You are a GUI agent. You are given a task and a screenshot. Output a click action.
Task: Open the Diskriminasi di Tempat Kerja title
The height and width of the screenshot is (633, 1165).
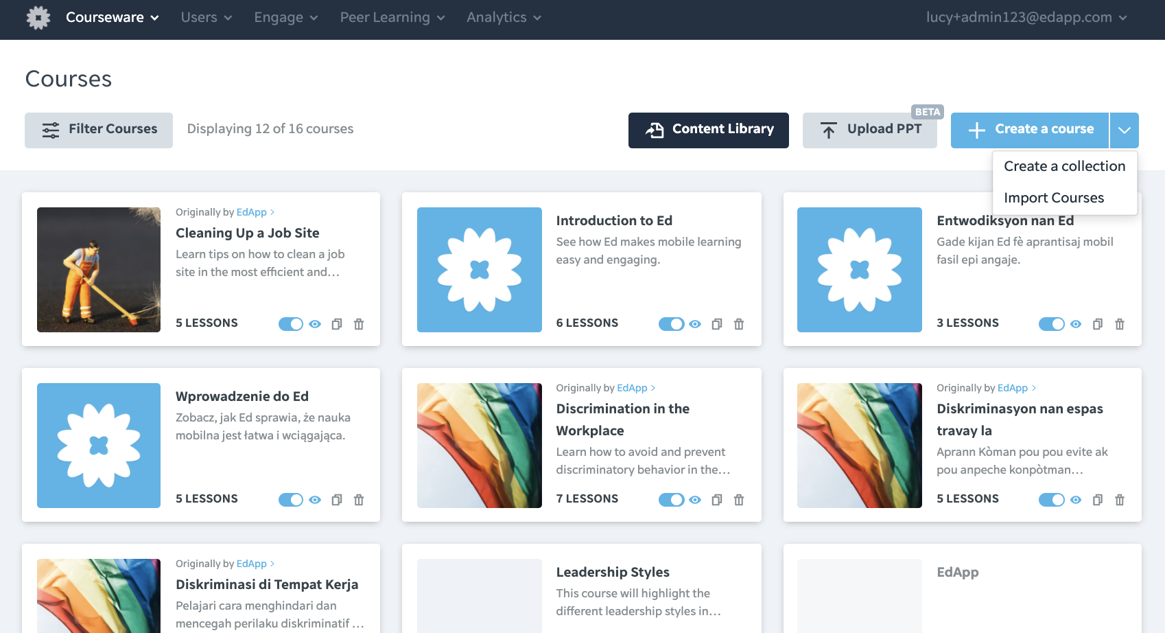pos(267,584)
